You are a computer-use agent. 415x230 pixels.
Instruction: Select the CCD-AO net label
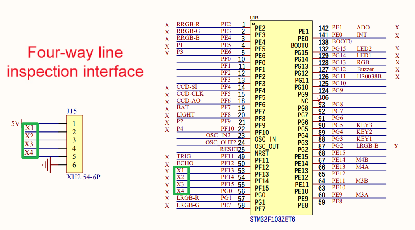coord(189,101)
